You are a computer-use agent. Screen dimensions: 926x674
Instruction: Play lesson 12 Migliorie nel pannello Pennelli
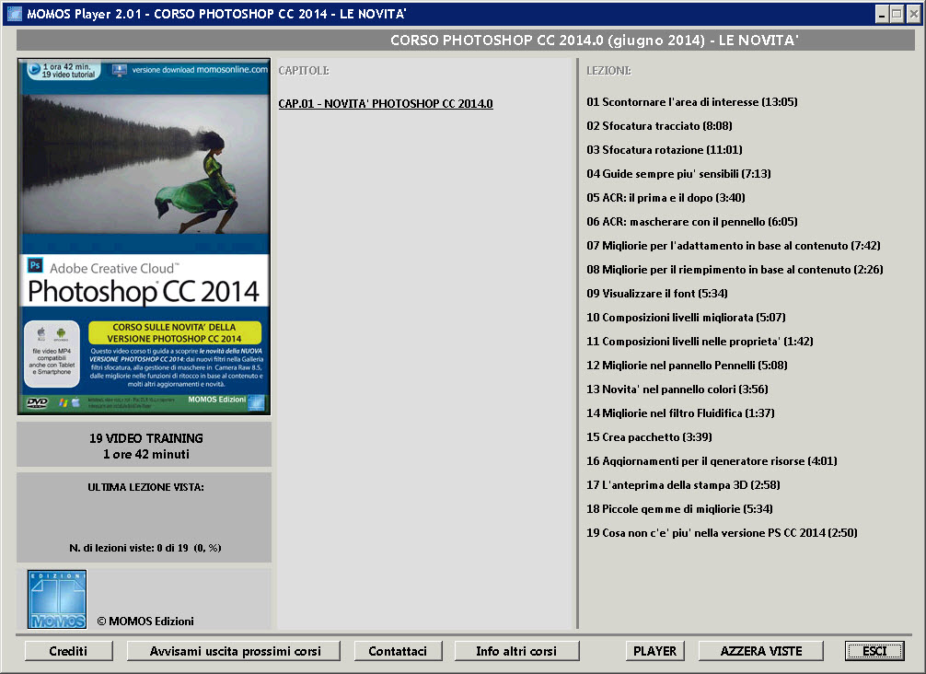pos(687,365)
